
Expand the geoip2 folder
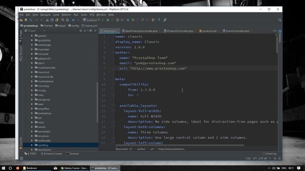tap(32, 36)
